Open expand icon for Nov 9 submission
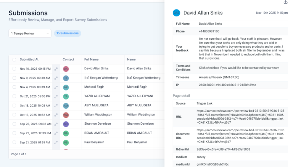 click(x=56, y=78)
